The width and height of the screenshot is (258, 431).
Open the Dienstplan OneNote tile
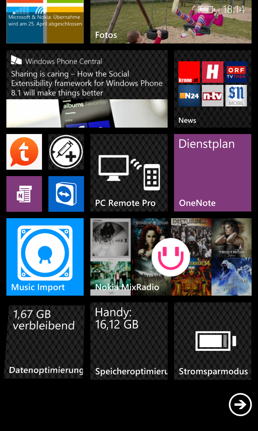[x=213, y=173]
